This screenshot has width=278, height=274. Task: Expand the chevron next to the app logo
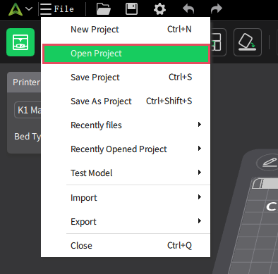click(x=29, y=9)
